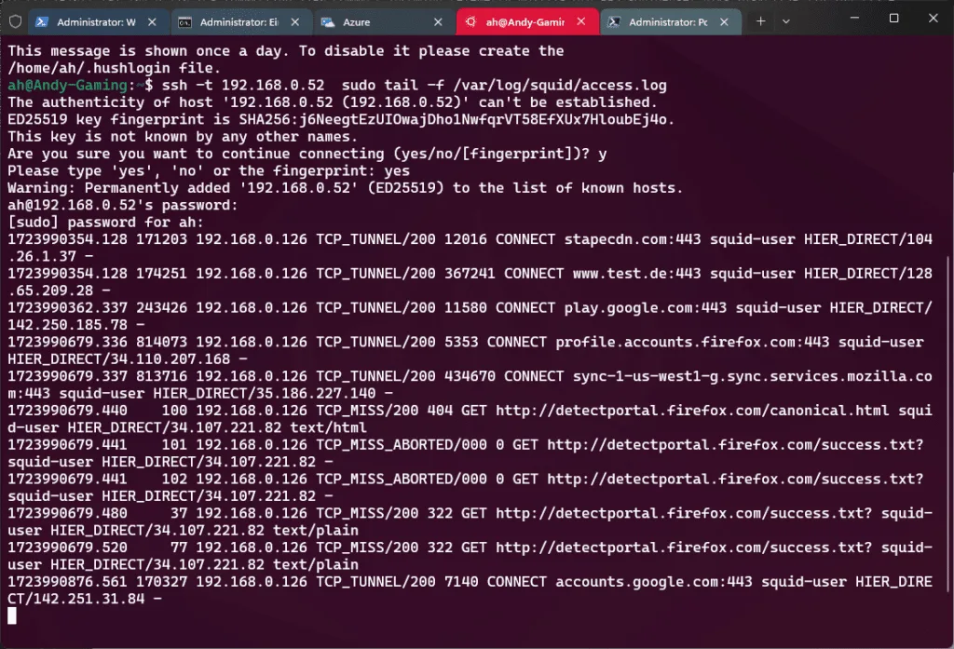Click the Are you sure you want to continue line

[x=307, y=154]
